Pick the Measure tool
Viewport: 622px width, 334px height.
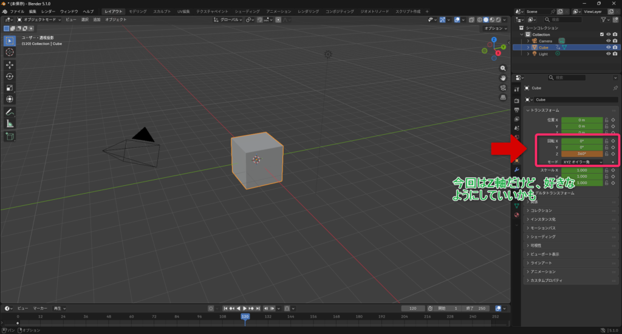click(10, 123)
